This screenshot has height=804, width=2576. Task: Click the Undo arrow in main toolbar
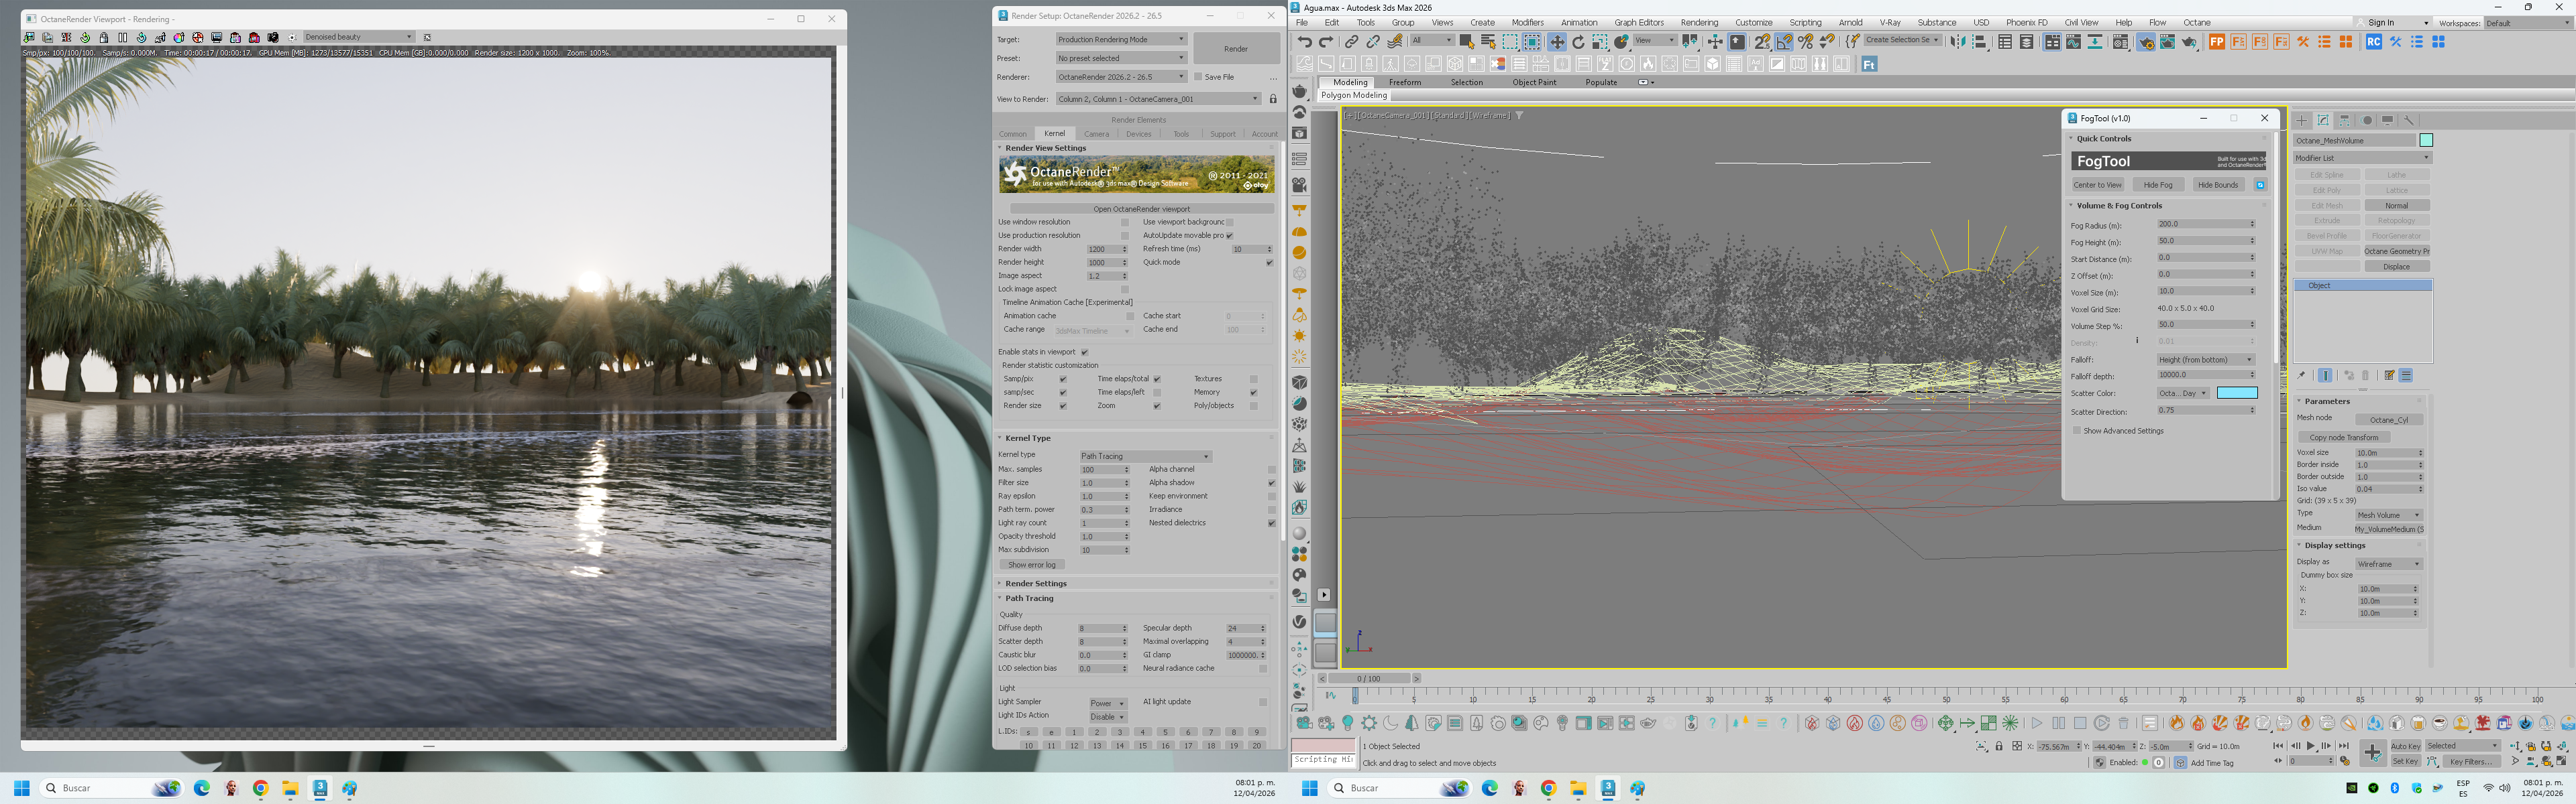[x=1305, y=42]
